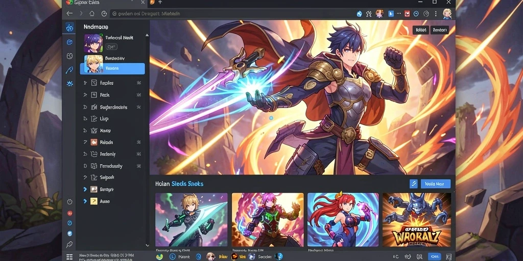Image resolution: width=523 pixels, height=261 pixels.
Task: Expand the Llup item chevron
Action: click(x=85, y=118)
